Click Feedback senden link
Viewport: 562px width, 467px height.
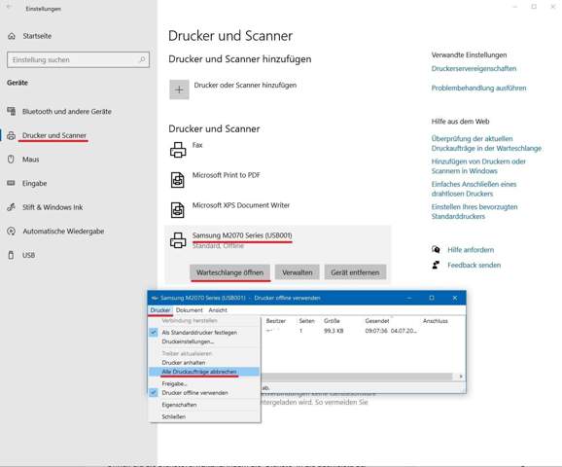coord(474,265)
